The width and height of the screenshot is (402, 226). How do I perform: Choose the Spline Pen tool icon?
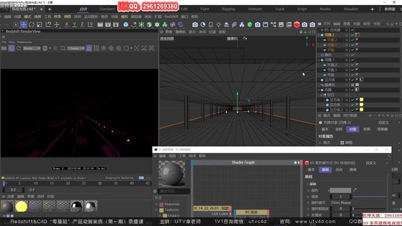(x=134, y=24)
